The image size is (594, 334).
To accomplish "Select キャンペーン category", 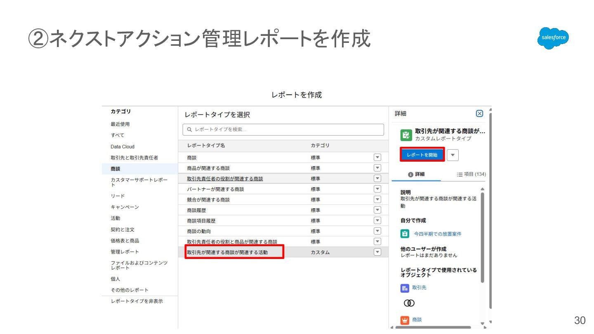I will pos(125,207).
